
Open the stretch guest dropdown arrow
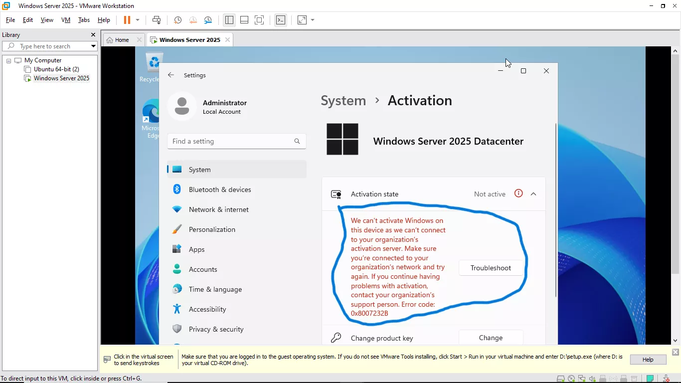click(313, 20)
